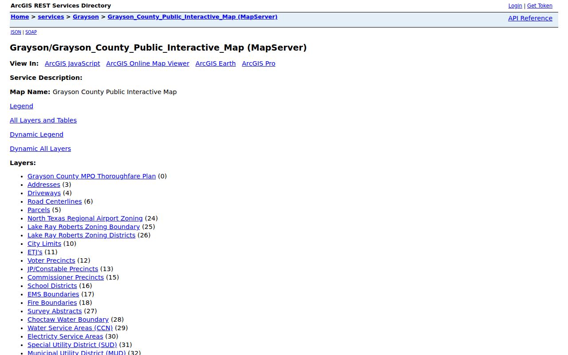Open the EMS Boundaries layer
Image resolution: width=568 pixels, height=355 pixels.
53,294
